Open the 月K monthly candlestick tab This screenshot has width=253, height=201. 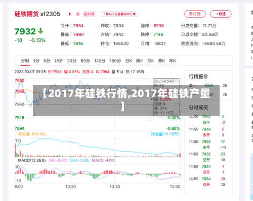[x=150, y=61]
